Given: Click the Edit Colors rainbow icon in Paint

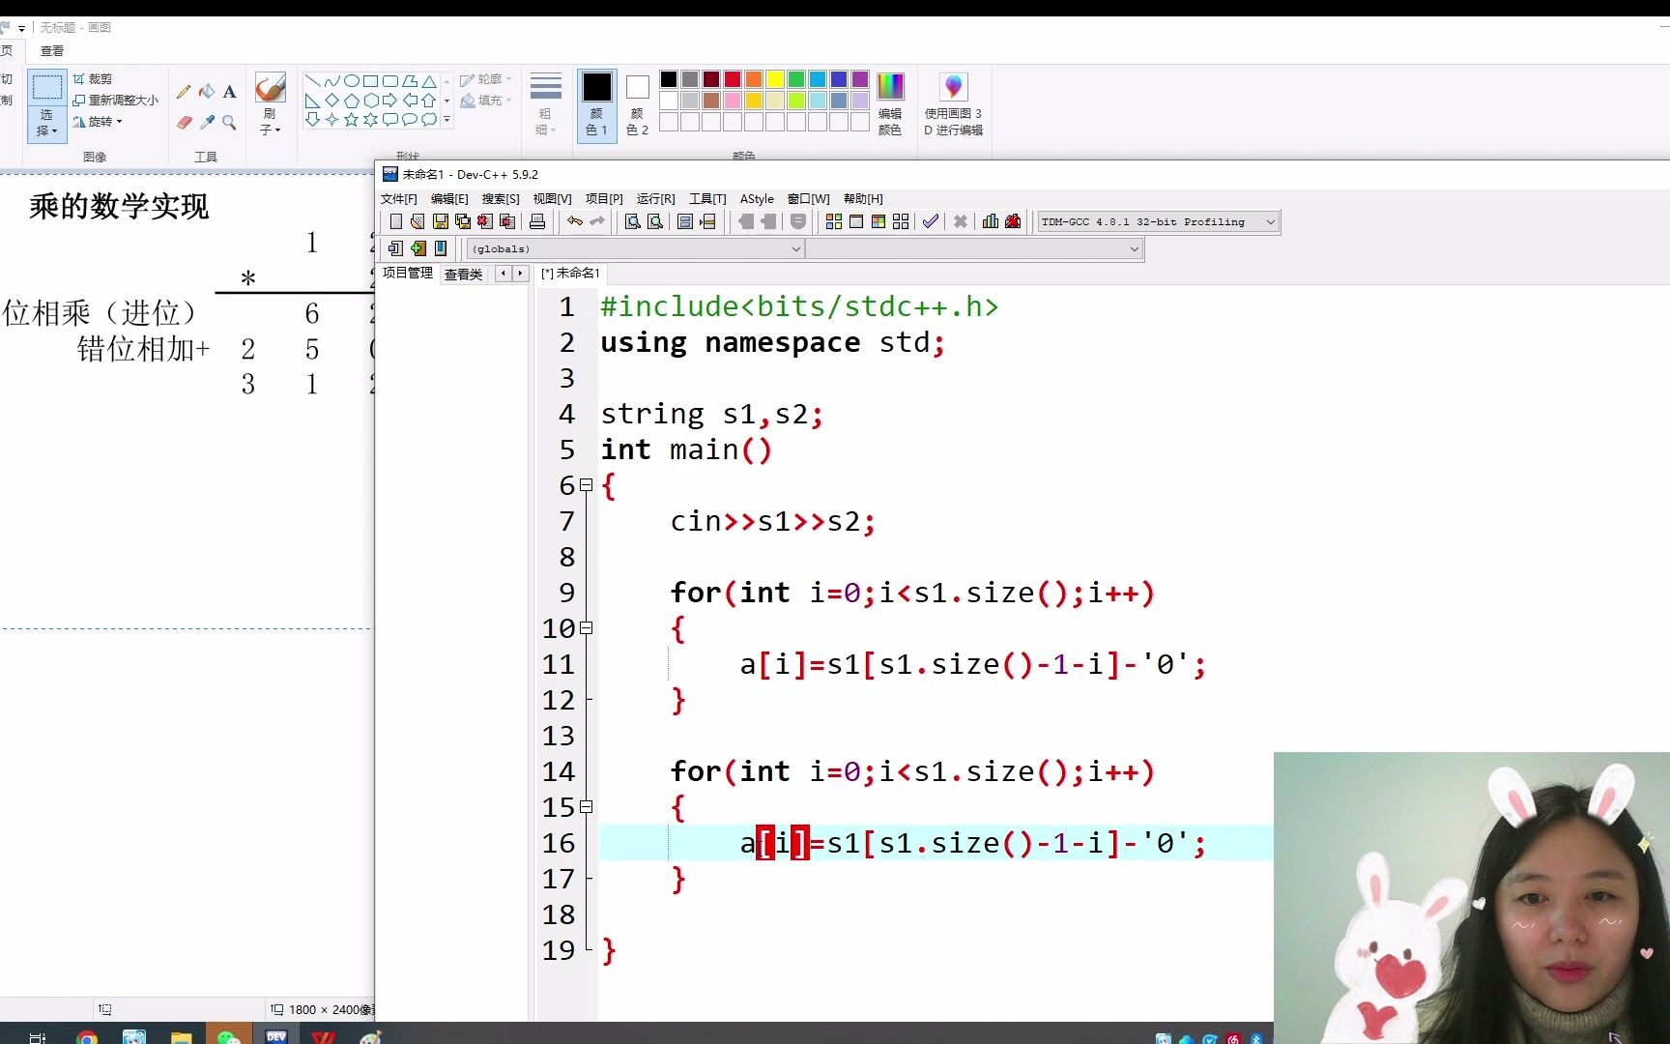Looking at the screenshot, I should [x=890, y=103].
